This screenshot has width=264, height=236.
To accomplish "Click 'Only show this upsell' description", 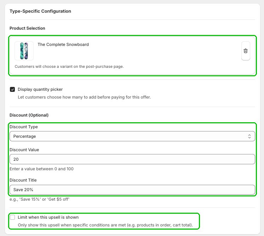I will click(105, 225).
